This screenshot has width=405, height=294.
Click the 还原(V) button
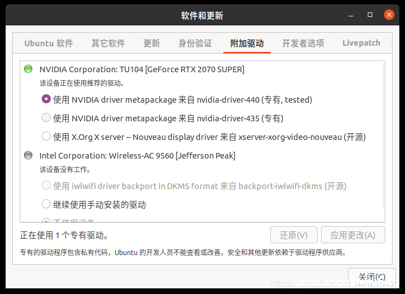point(294,235)
